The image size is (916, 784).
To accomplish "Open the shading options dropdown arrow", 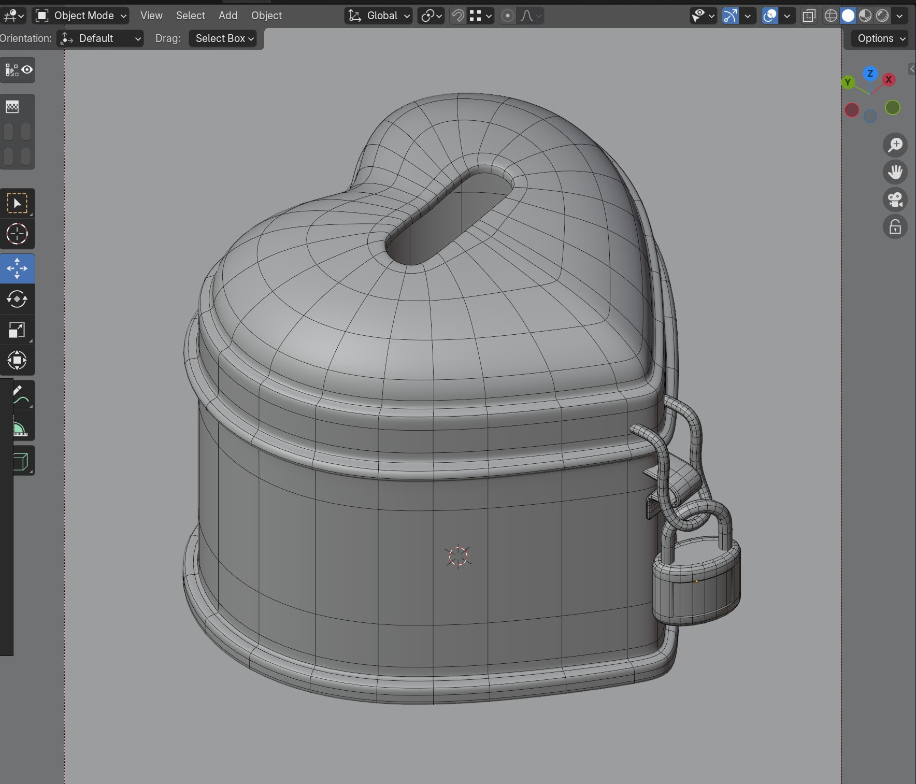I will point(900,16).
